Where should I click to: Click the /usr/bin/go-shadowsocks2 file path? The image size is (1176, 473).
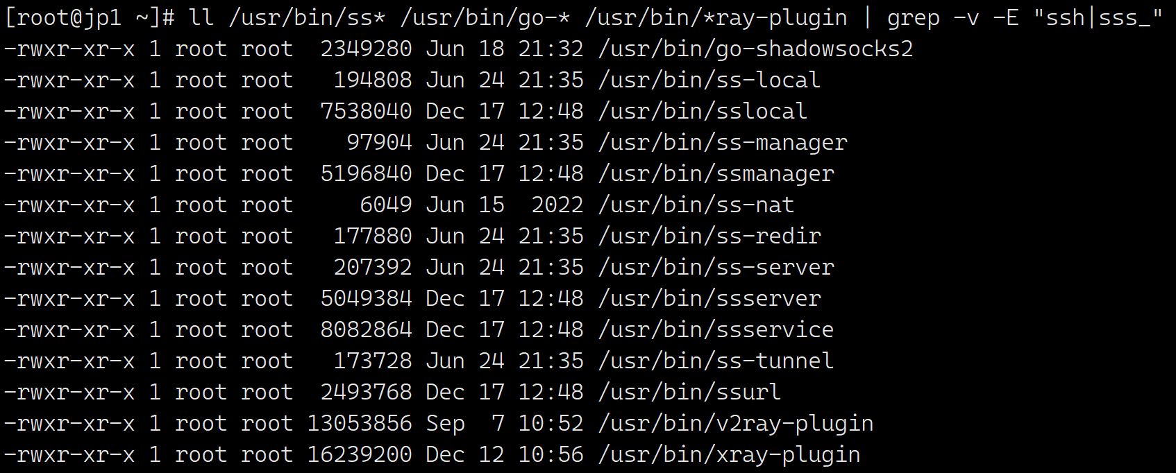coord(755,49)
